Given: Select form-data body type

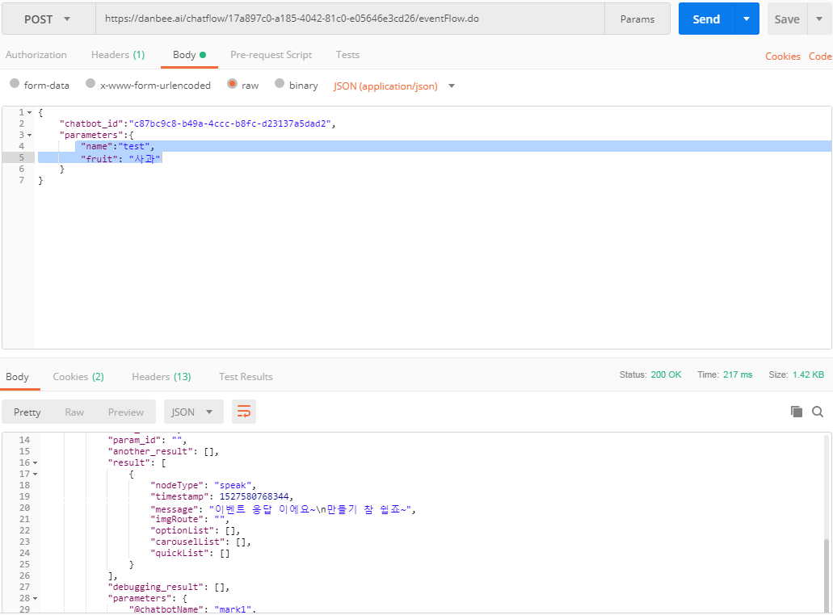Looking at the screenshot, I should [15, 84].
